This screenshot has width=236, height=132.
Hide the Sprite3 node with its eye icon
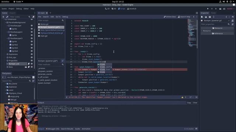click(x=32, y=48)
